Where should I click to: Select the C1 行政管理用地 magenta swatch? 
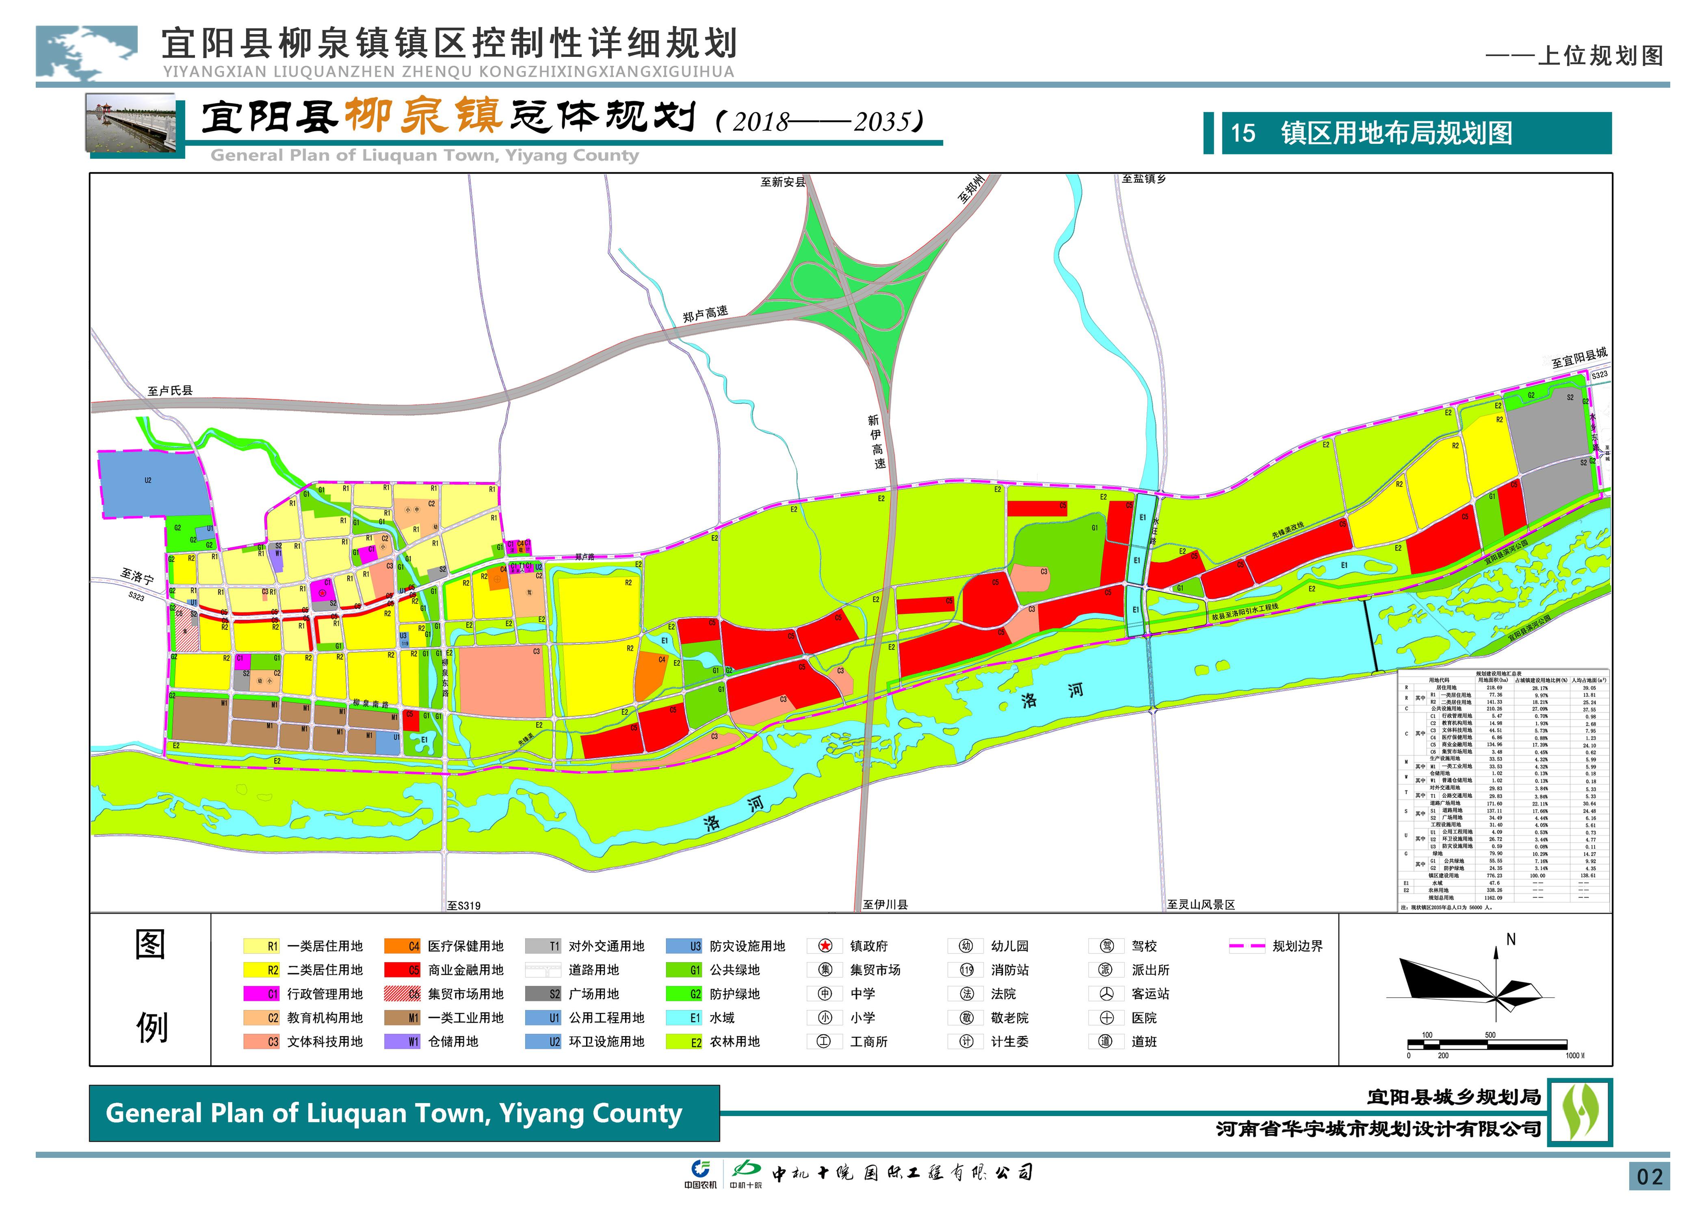262,994
